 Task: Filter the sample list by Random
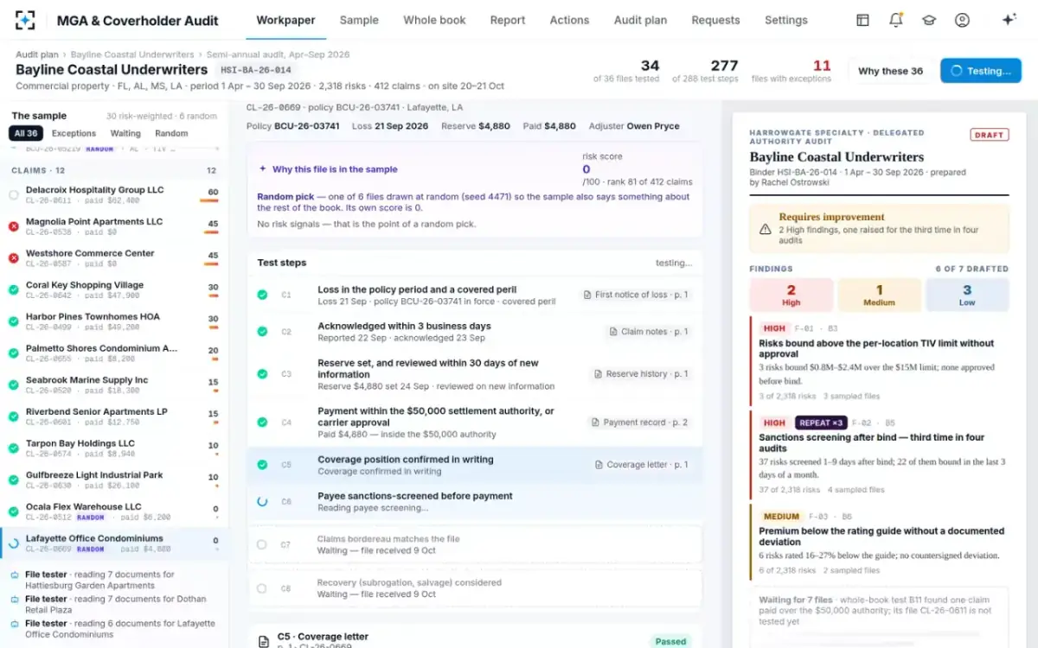171,133
